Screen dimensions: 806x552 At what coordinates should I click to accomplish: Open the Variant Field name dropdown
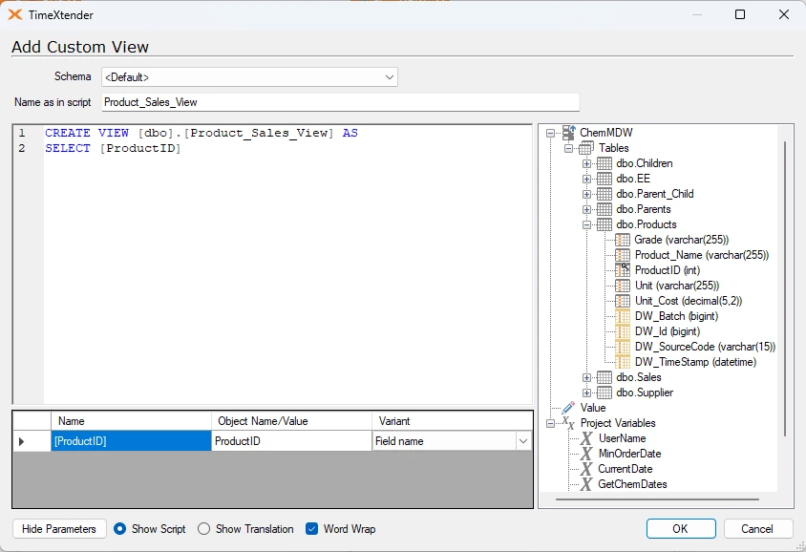[x=523, y=441]
